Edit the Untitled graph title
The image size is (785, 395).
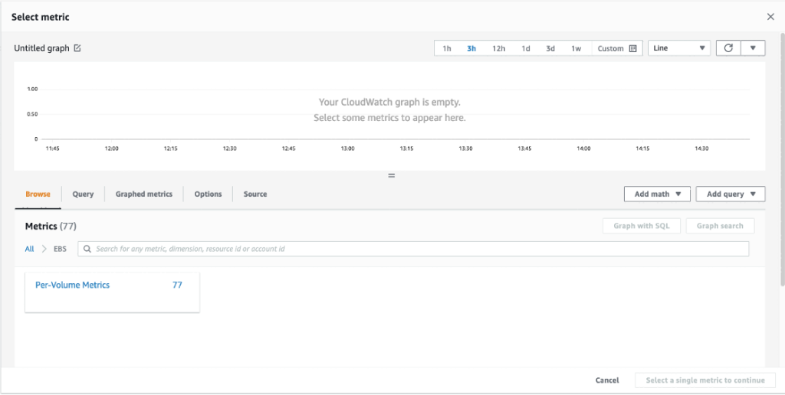pos(77,48)
